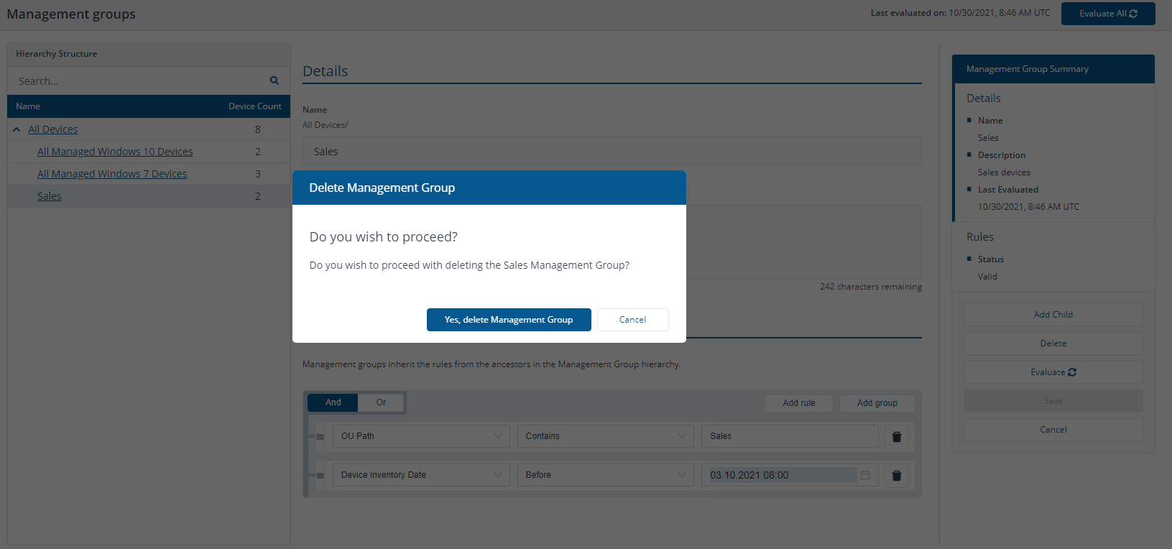
Task: Click the Evaluate All button
Action: [1107, 14]
